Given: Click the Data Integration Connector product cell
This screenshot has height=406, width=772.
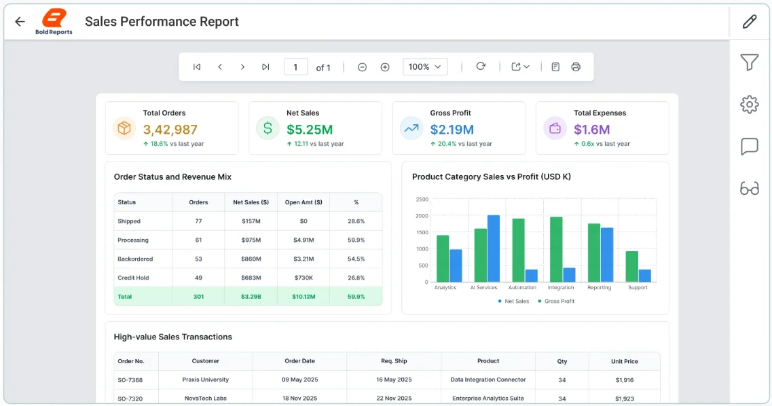Looking at the screenshot, I should pos(488,380).
